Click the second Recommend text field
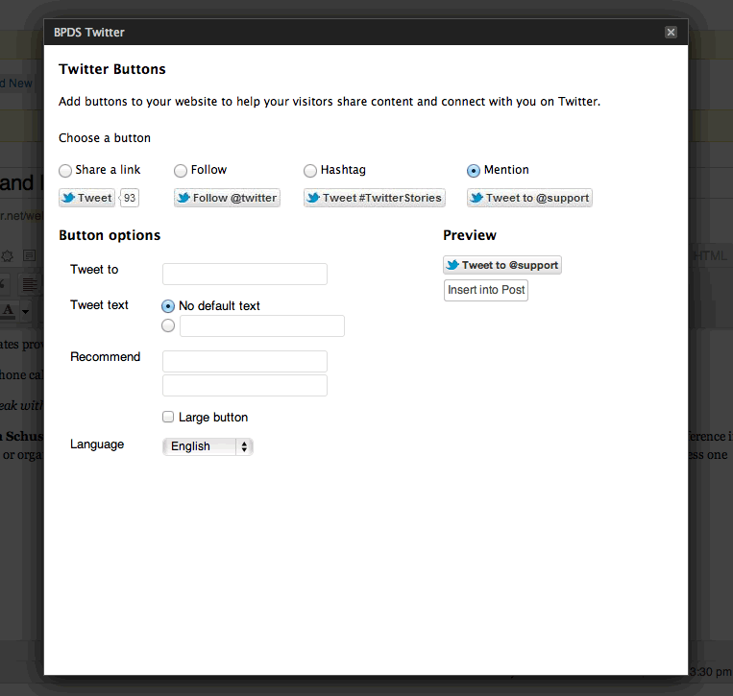The width and height of the screenshot is (733, 696). [x=245, y=386]
